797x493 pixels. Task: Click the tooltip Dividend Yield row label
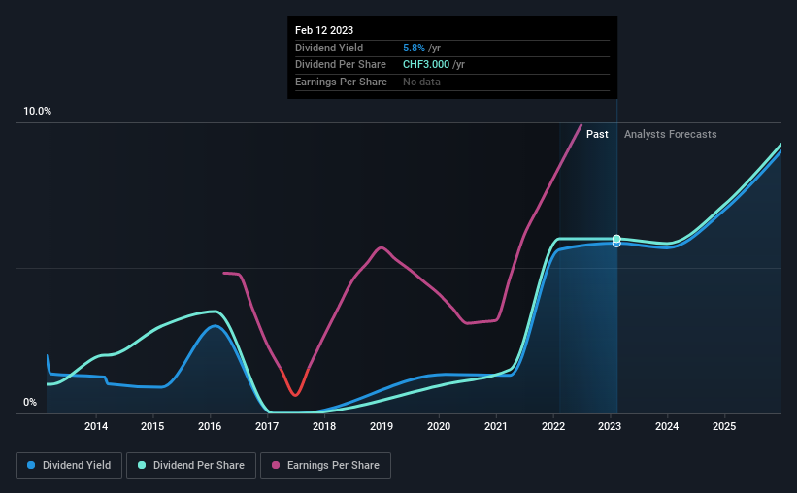tap(329, 48)
